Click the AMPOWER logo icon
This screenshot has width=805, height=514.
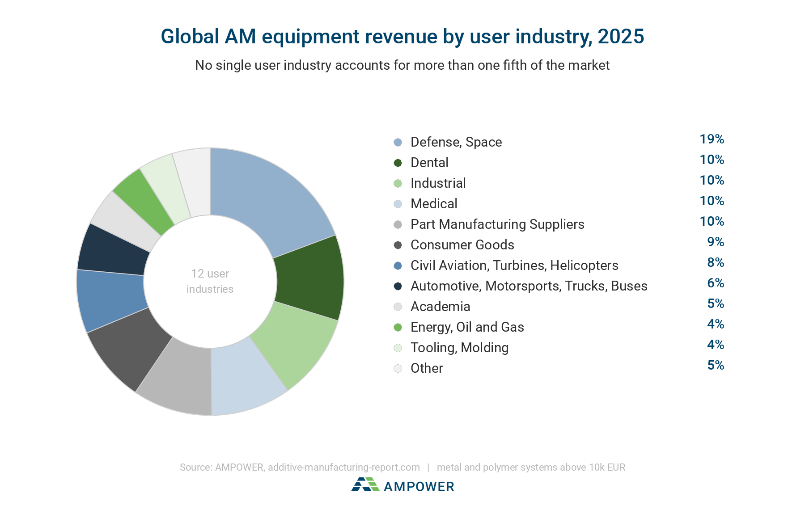(365, 485)
